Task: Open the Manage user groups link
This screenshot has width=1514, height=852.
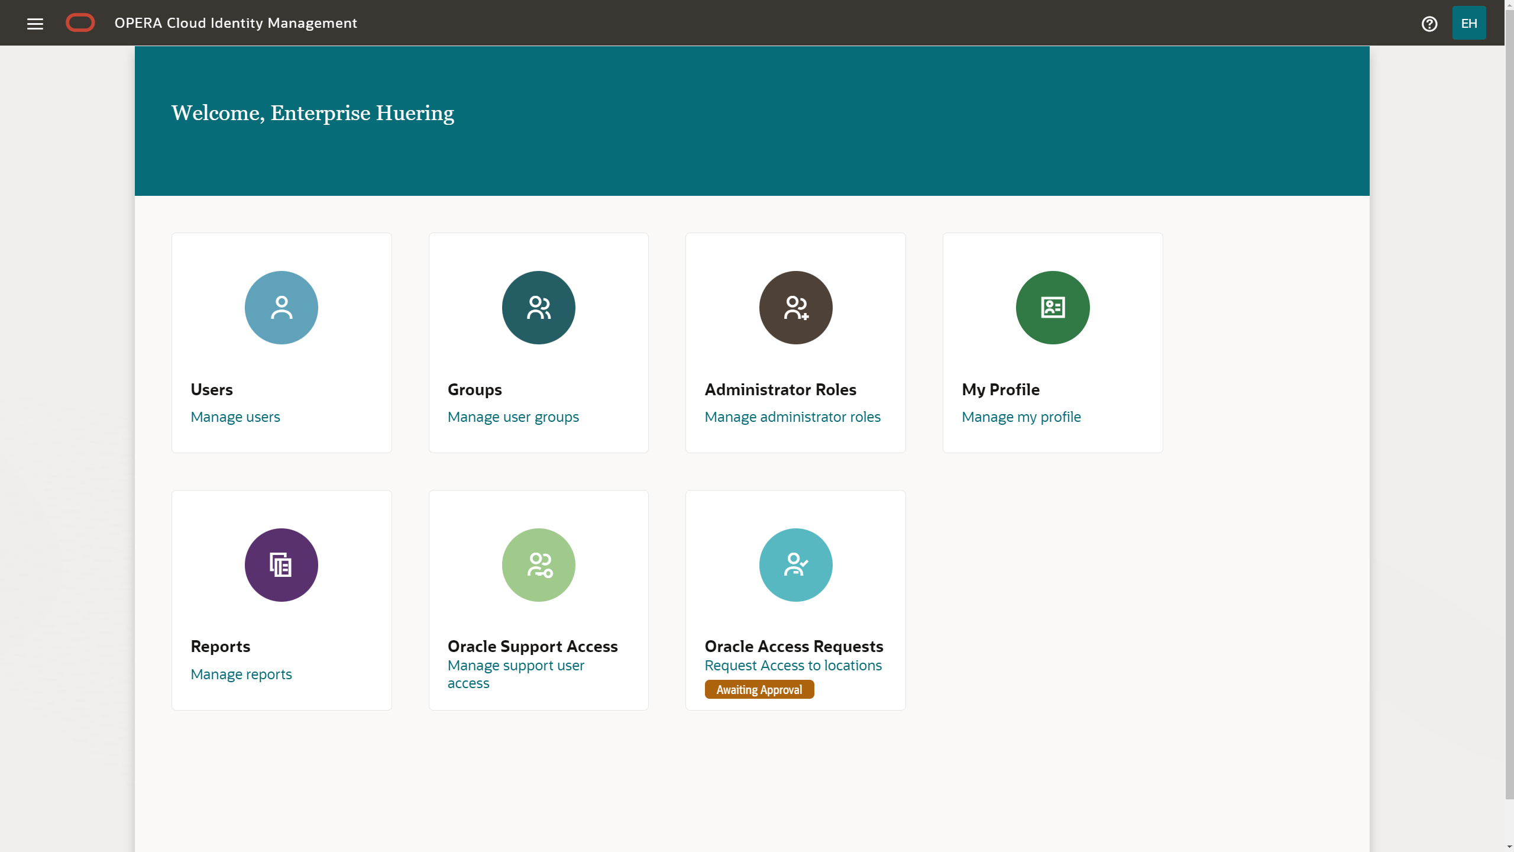Action: pyautogui.click(x=513, y=417)
